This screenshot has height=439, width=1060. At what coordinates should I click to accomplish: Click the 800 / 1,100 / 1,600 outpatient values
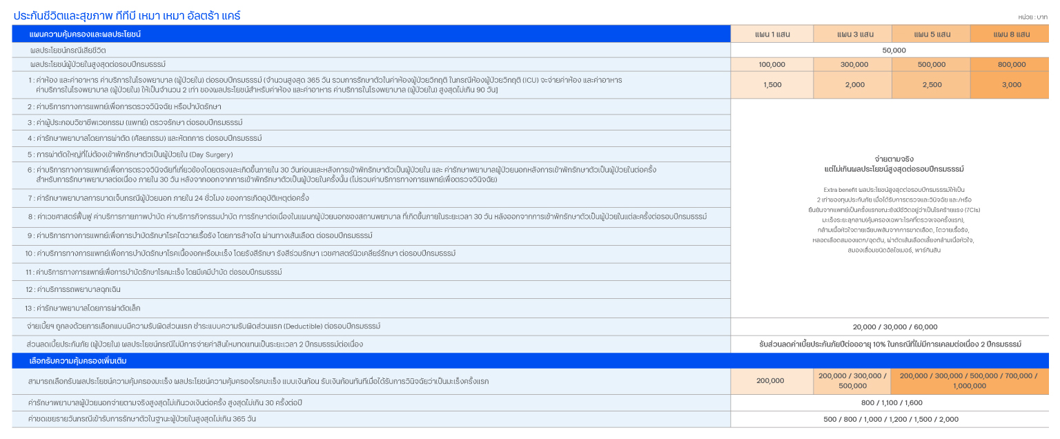pos(891,402)
